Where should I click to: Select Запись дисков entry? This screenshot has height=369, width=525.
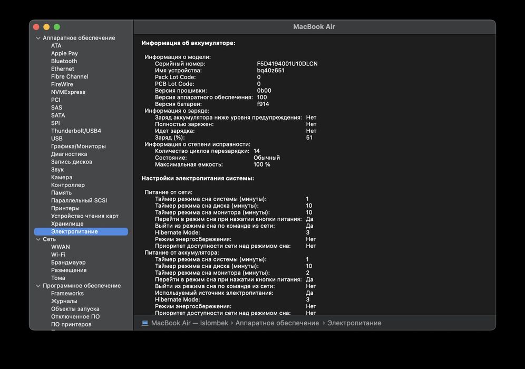[72, 162]
